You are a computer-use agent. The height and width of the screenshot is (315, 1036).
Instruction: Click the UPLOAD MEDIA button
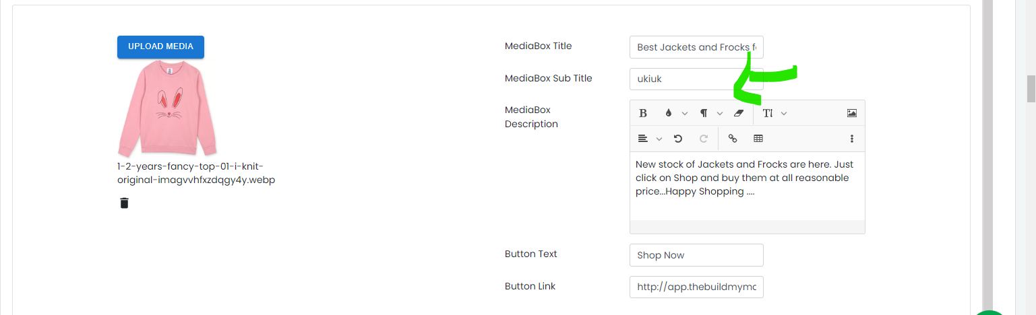(x=160, y=46)
